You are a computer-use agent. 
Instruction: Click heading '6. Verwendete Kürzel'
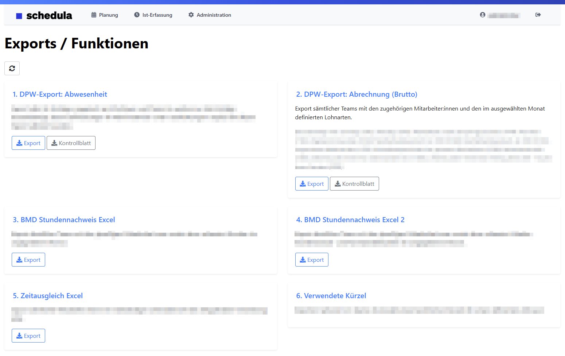[x=331, y=296]
